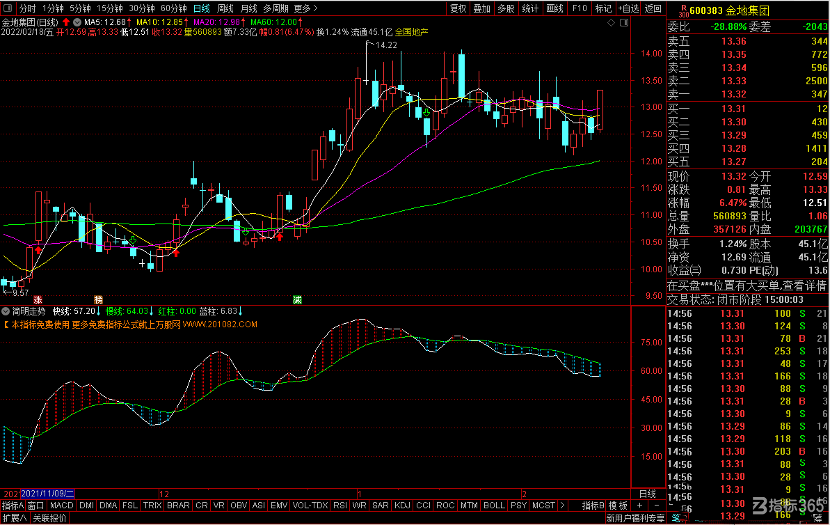Open the 关联报价 related quotes tab

[x=50, y=518]
